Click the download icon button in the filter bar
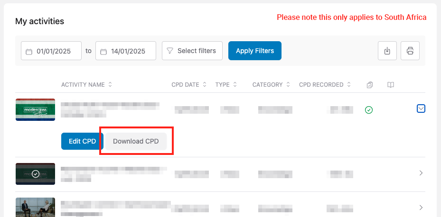 tap(387, 51)
